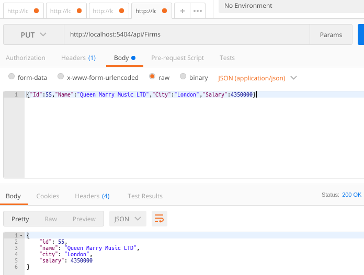This screenshot has width=364, height=275.
Task: Select the form-data radio button
Action: 12,77
